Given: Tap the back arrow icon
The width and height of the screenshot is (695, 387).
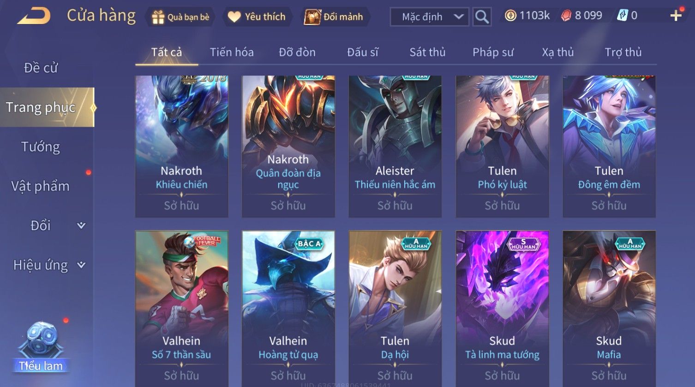Looking at the screenshot, I should click(33, 16).
